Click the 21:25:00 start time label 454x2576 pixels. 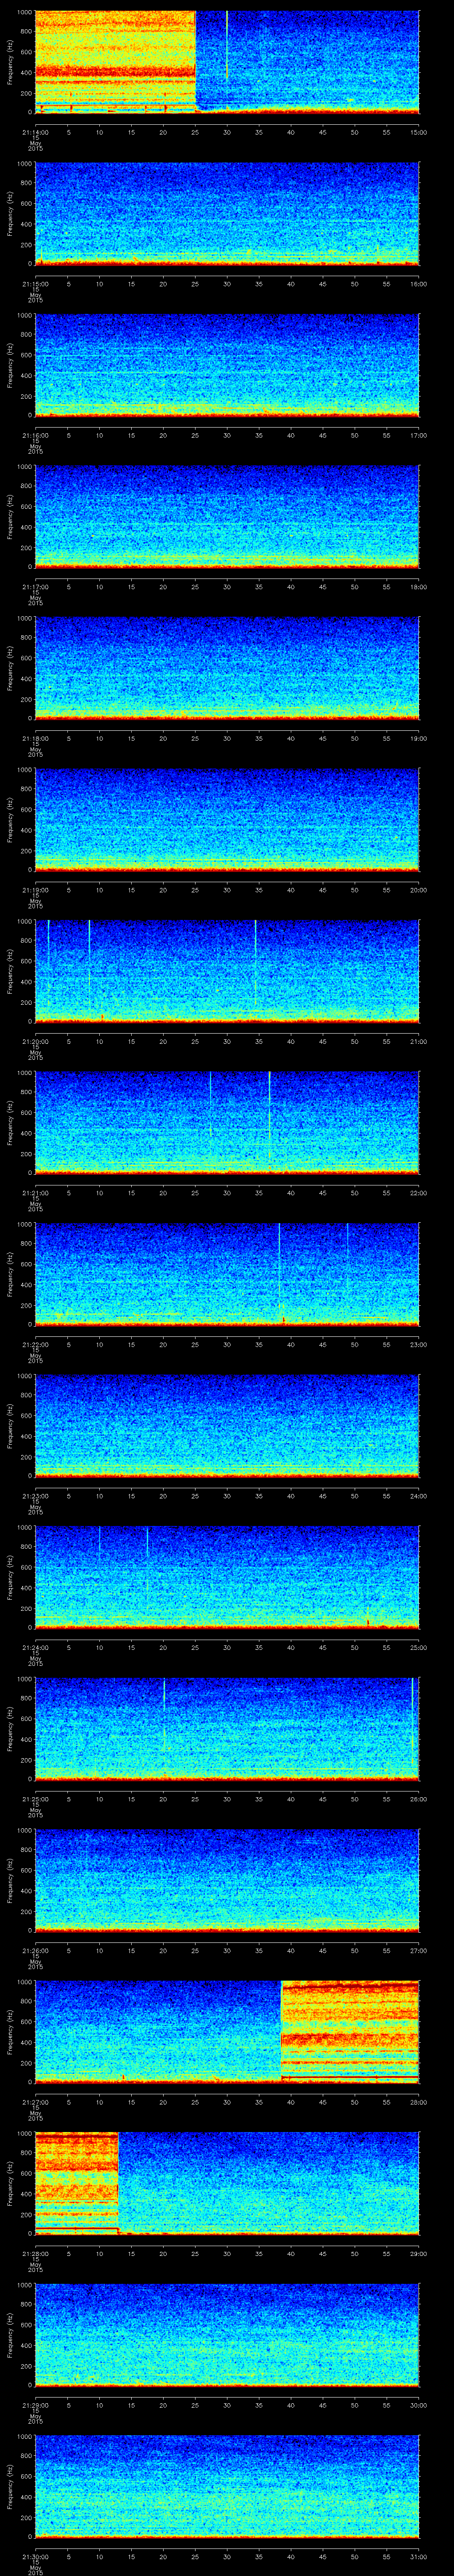coord(35,1799)
